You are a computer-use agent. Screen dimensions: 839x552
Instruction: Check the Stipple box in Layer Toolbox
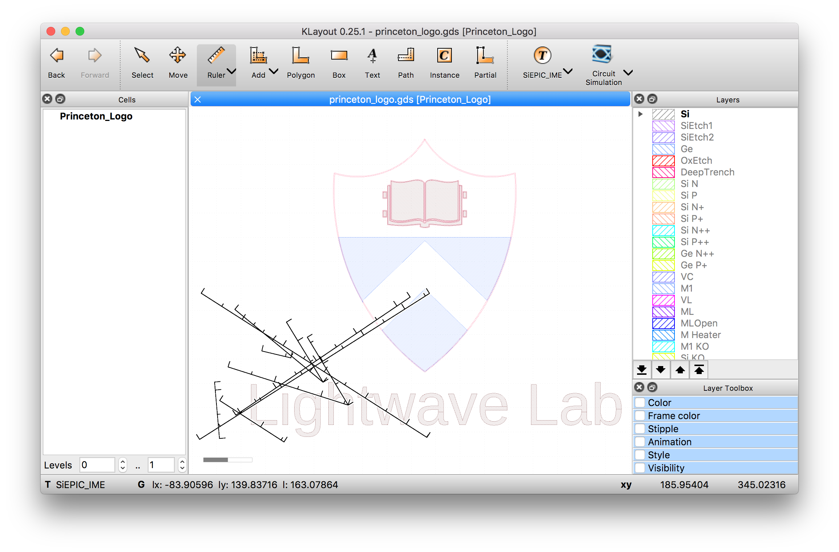640,429
